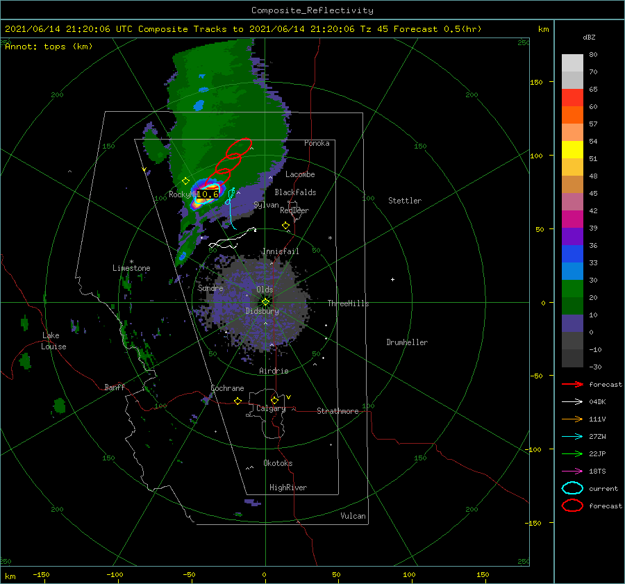
Task: Click the 'Annot: tops (km)' annotation label
Action: [x=49, y=47]
